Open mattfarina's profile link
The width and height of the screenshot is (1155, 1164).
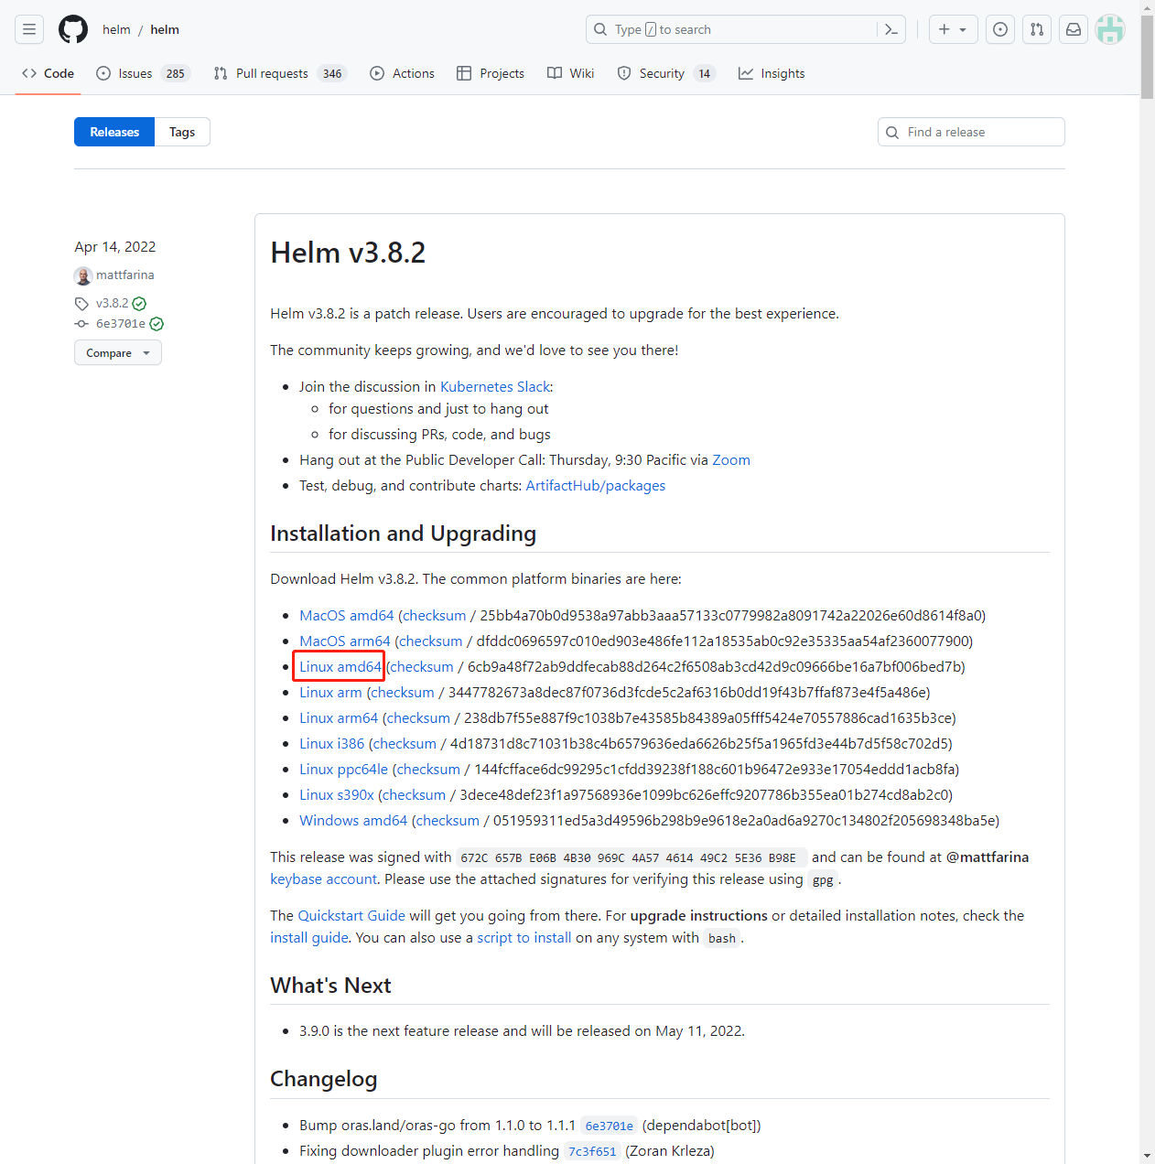(x=125, y=275)
